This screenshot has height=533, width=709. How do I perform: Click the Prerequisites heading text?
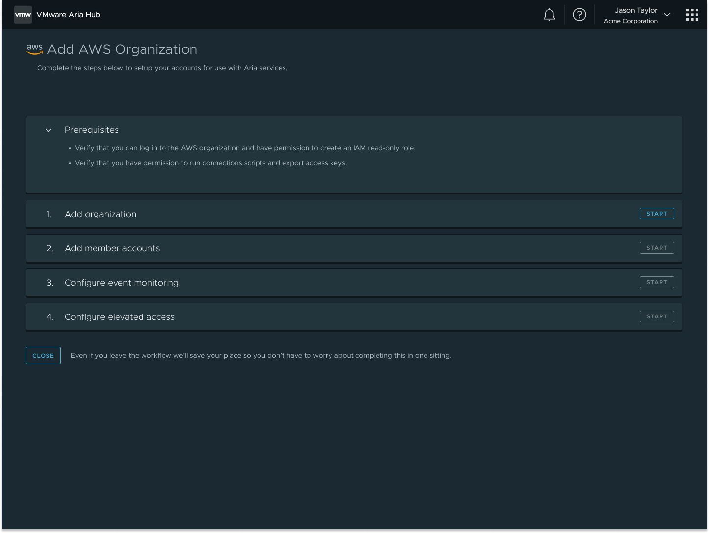coord(92,130)
